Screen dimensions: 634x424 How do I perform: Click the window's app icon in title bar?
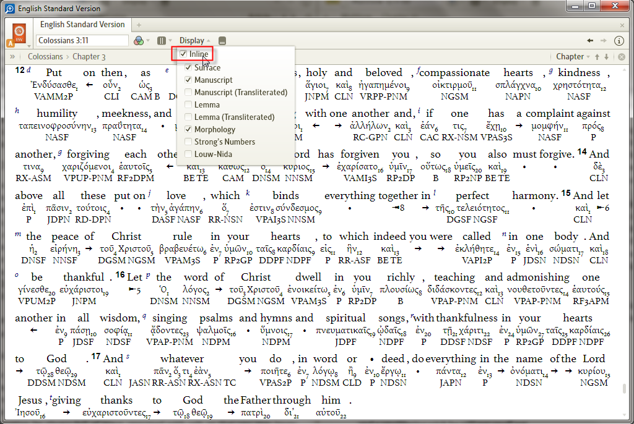pyautogui.click(x=10, y=8)
